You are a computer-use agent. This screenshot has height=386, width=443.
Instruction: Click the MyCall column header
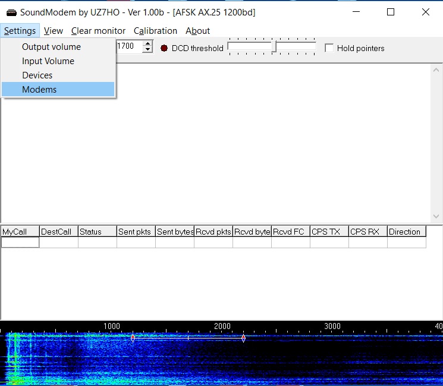(20, 232)
